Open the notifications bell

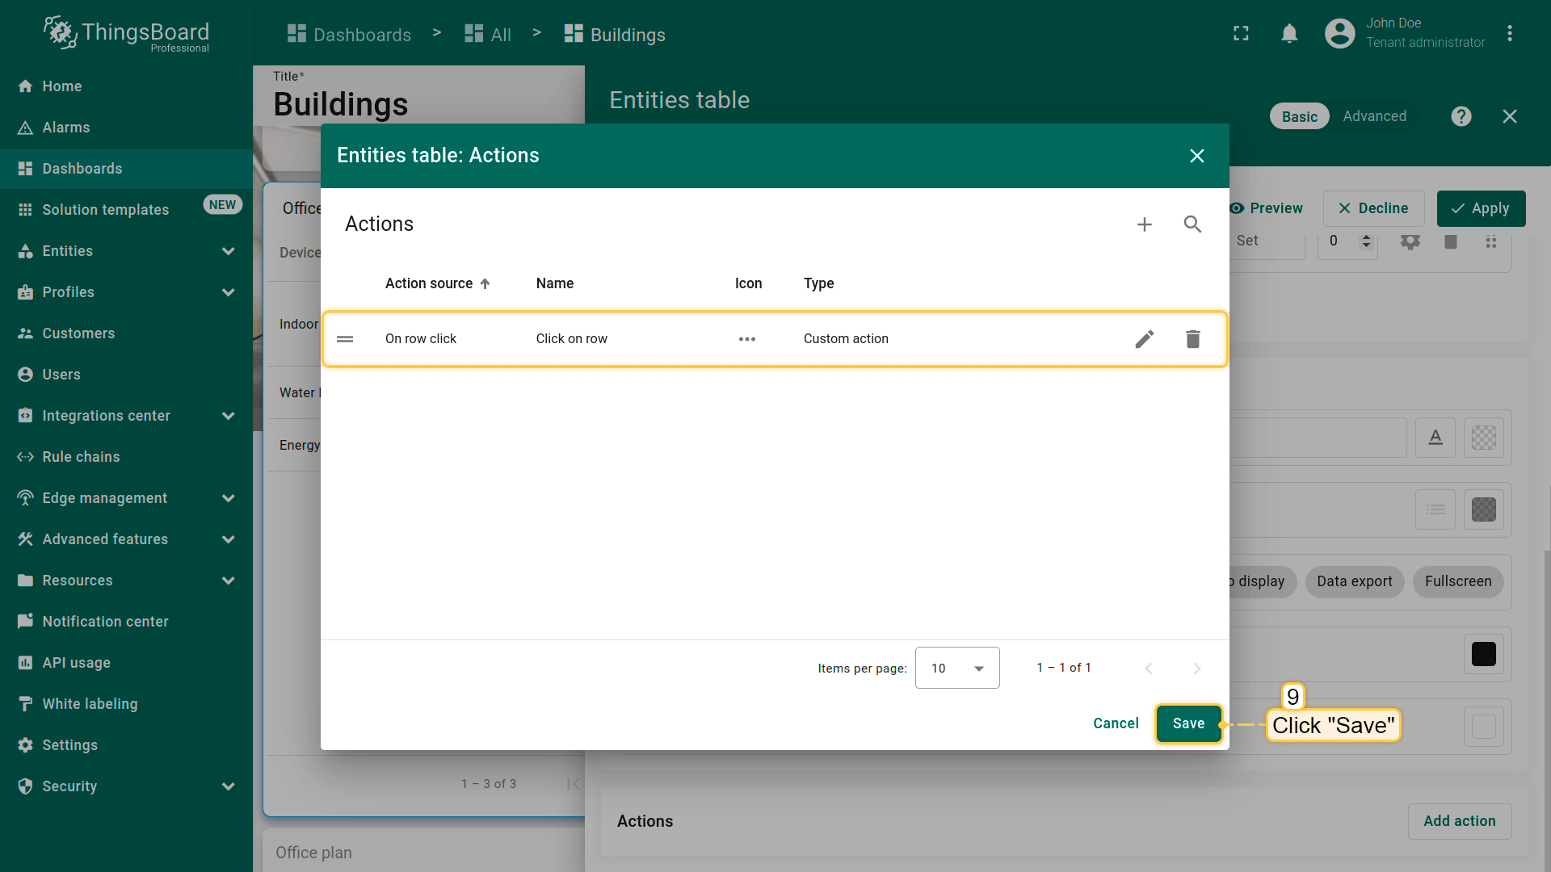[x=1289, y=34]
